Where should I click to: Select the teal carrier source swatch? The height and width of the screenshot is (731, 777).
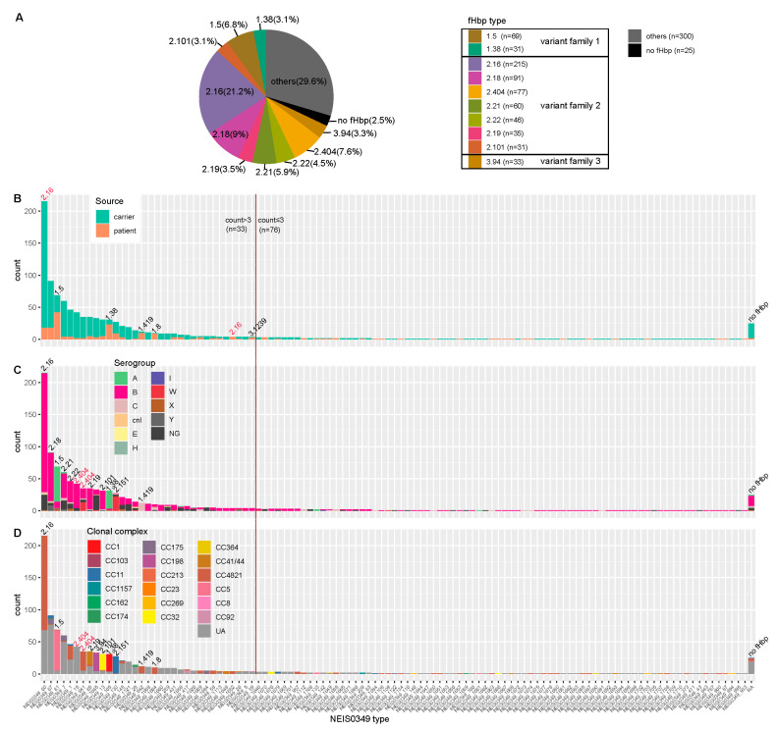[102, 217]
